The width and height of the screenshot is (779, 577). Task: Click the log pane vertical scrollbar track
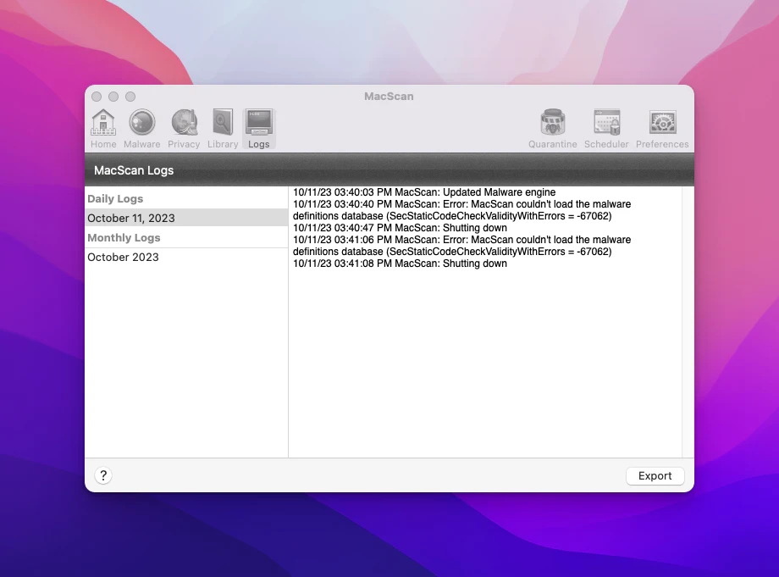688,339
